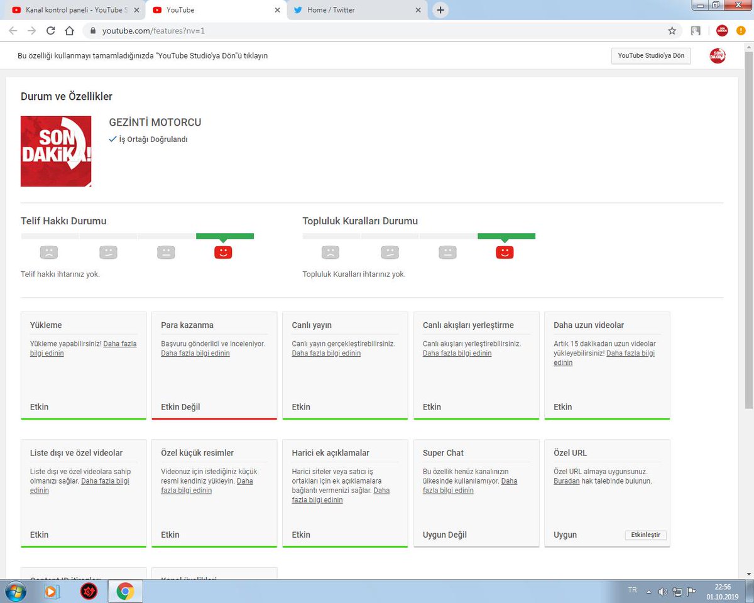Image resolution: width=754 pixels, height=603 pixels.
Task: Go back using the browser back arrow
Action: pos(13,30)
